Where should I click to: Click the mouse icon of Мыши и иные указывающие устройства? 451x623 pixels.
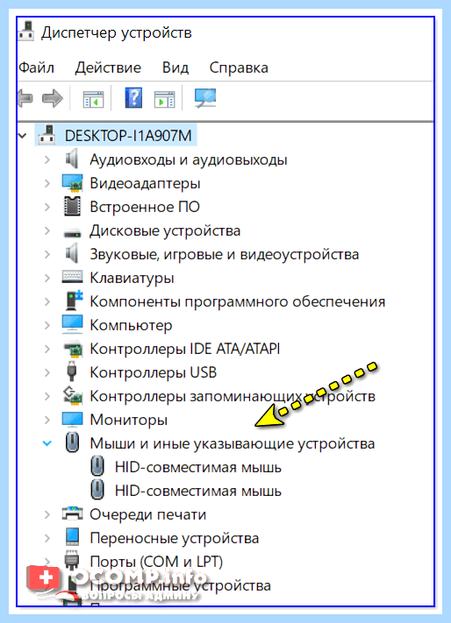click(x=72, y=442)
